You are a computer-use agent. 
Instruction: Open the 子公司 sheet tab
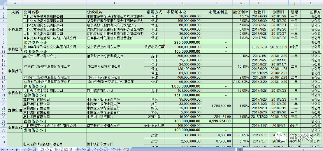coord(29,149)
